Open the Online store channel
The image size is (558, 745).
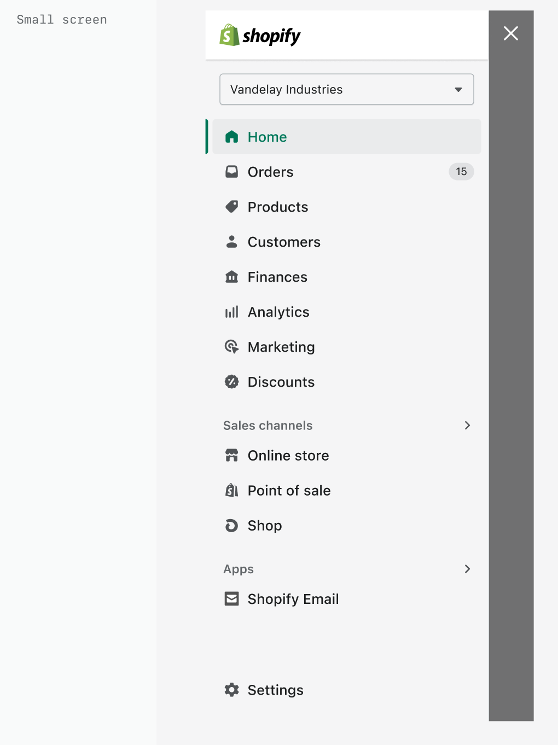pyautogui.click(x=347, y=455)
